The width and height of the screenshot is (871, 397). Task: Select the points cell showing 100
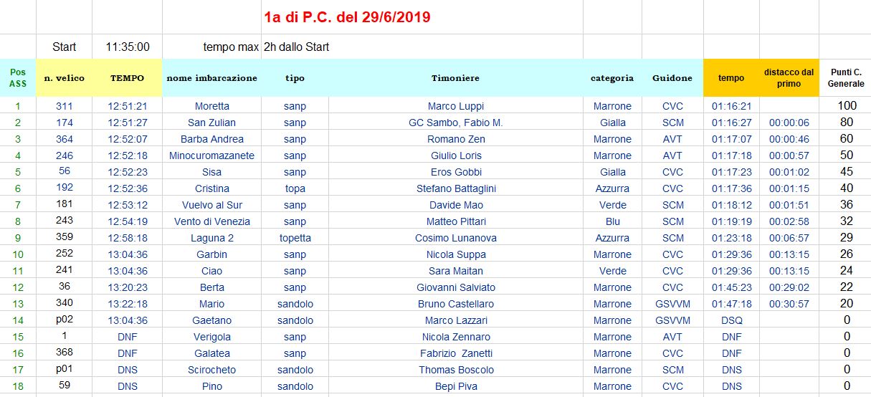847,106
